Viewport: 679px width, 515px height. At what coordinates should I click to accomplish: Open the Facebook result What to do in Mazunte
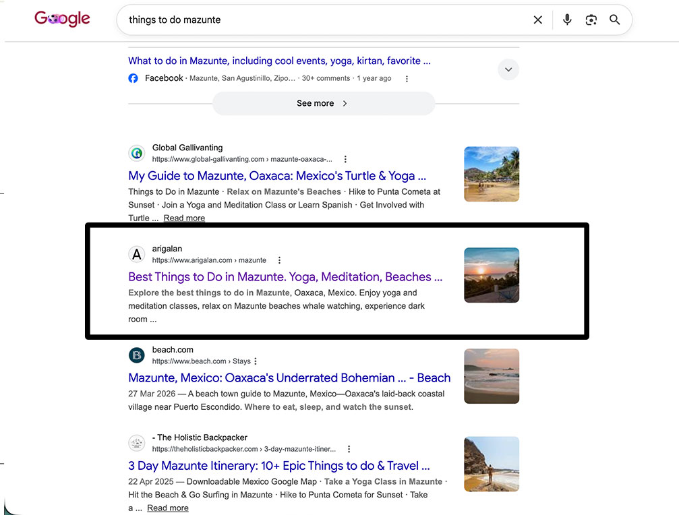(x=279, y=61)
